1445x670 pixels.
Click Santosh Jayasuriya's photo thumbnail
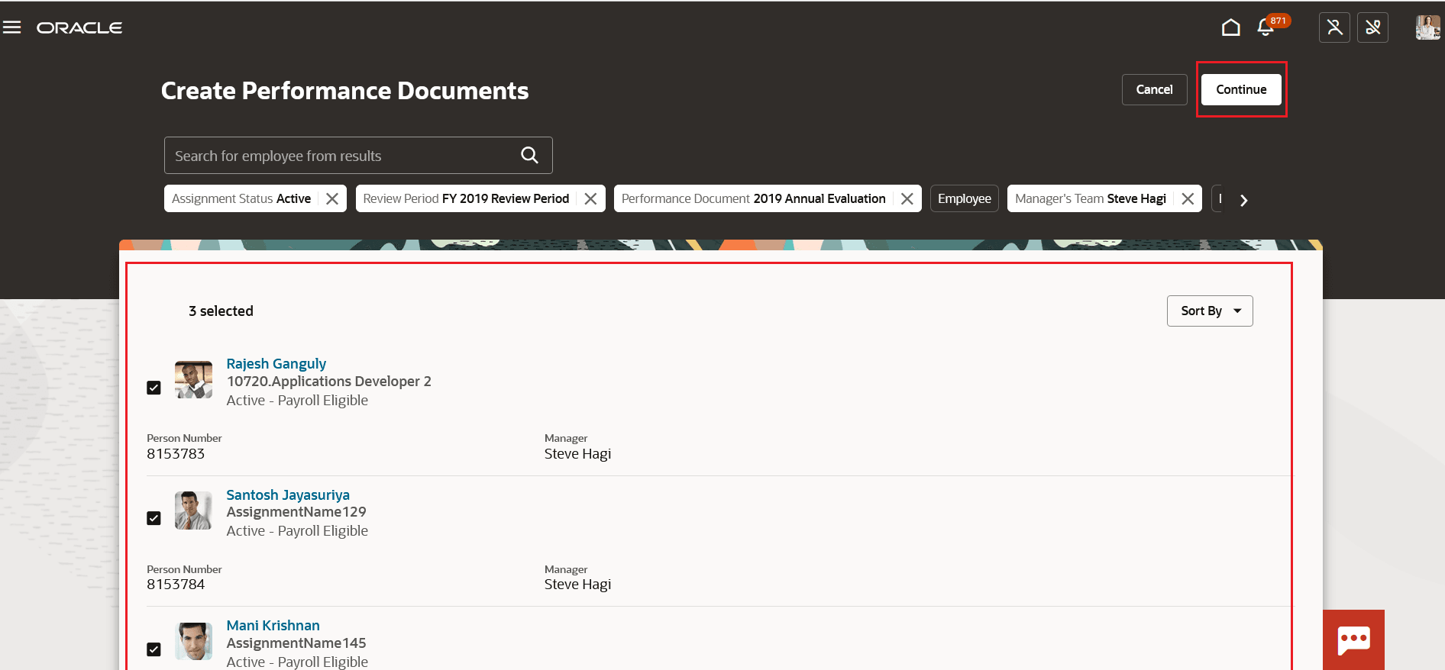coord(193,511)
